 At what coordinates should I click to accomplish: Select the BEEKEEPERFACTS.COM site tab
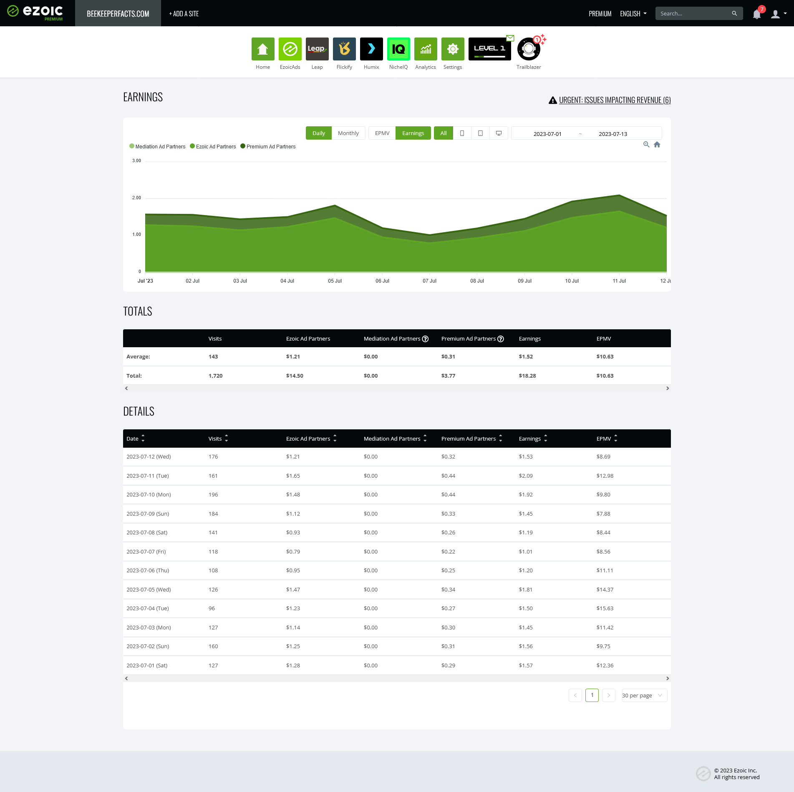click(118, 13)
